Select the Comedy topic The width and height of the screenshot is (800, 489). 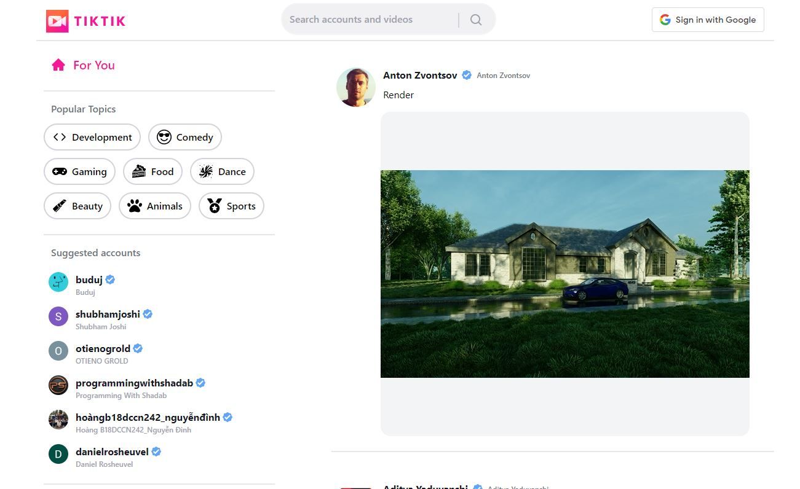(185, 137)
